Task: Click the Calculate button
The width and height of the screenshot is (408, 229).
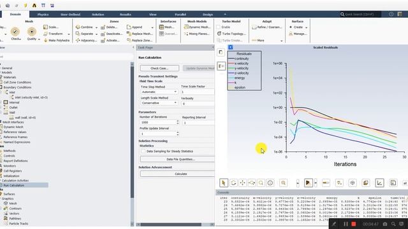Action: click(x=177, y=174)
